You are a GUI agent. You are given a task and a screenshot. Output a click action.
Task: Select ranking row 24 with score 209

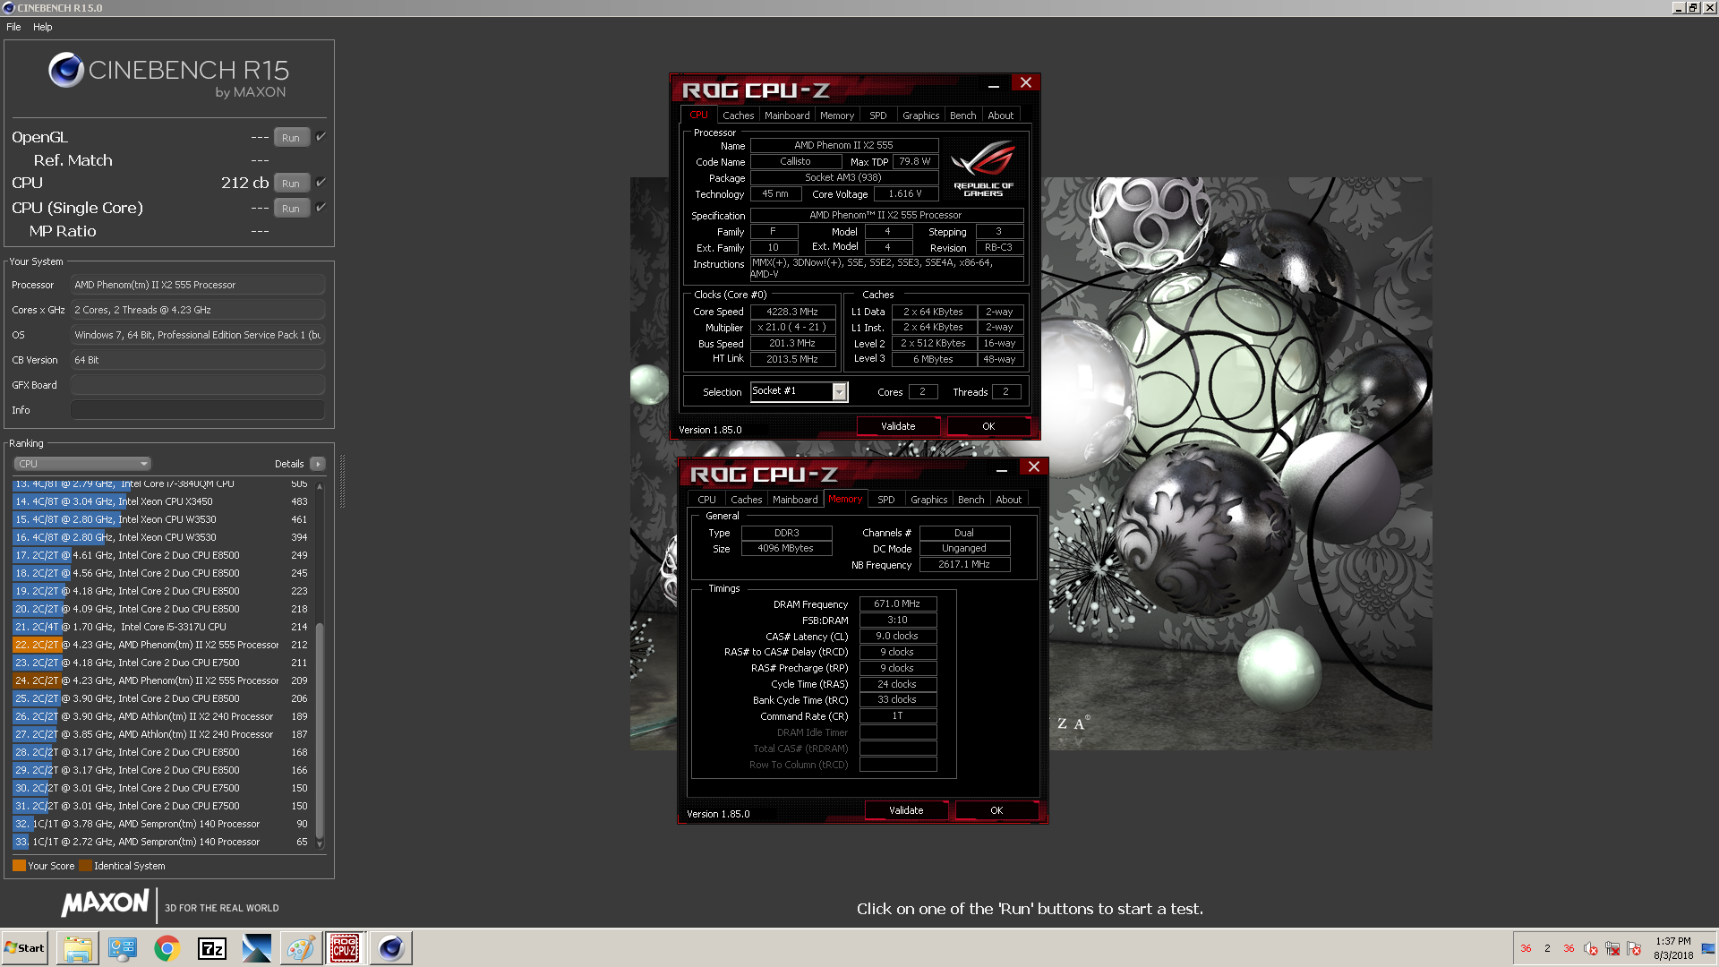point(161,680)
